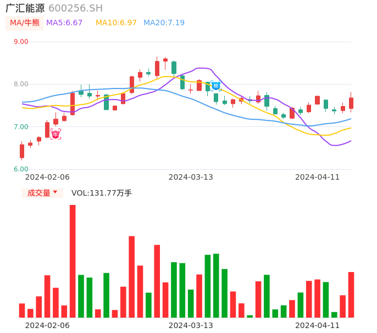Select the MA/牛熊 indicator tab
377x333 pixels.
pos(25,23)
